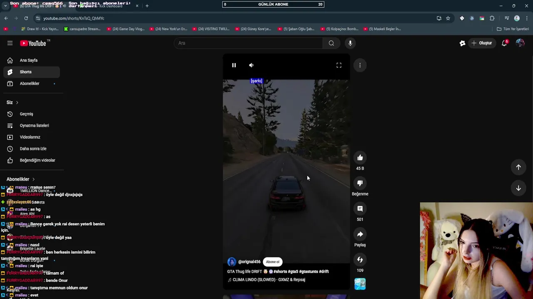The height and width of the screenshot is (299, 533).
Task: Like the short with 45 B likes
Action: pos(360,158)
